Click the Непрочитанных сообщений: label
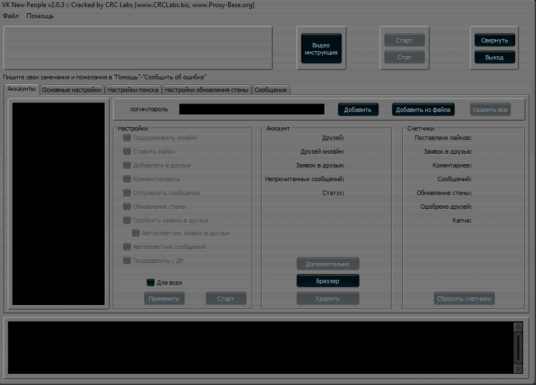The image size is (536, 385). (305, 179)
